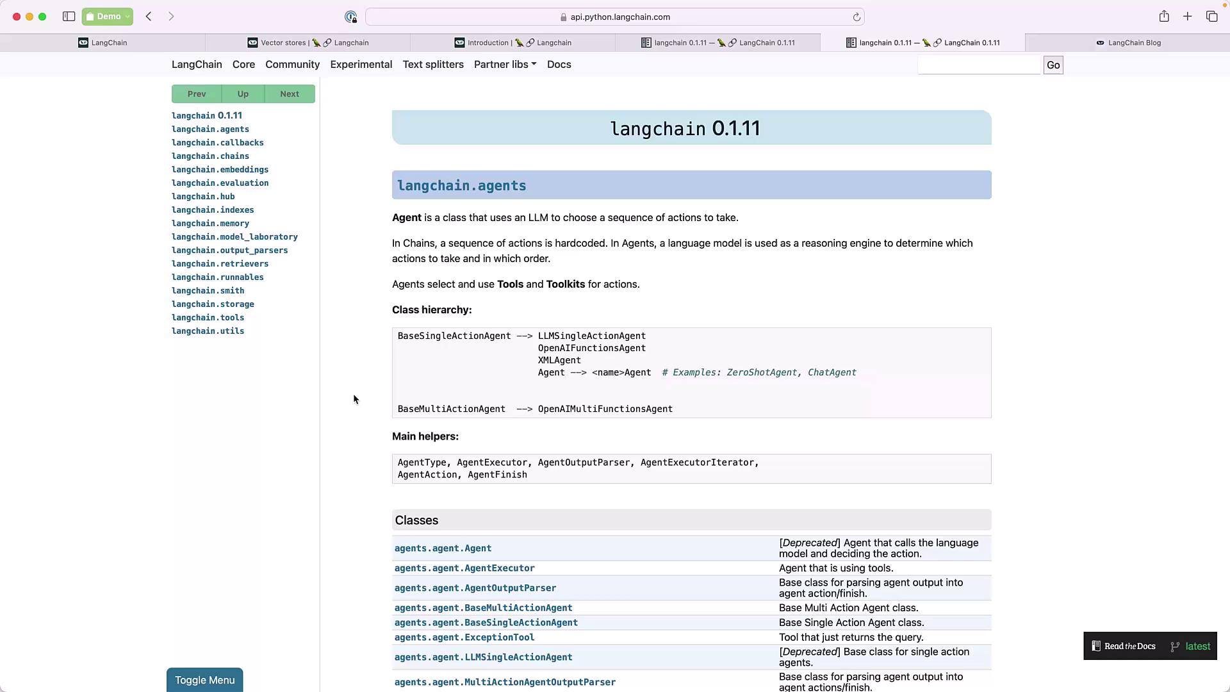Open the Demo tab group dropdown
Viewport: 1230px width, 692px height.
[x=108, y=17]
